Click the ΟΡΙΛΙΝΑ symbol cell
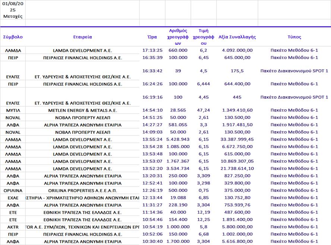331x245 pixels. click(x=13, y=191)
